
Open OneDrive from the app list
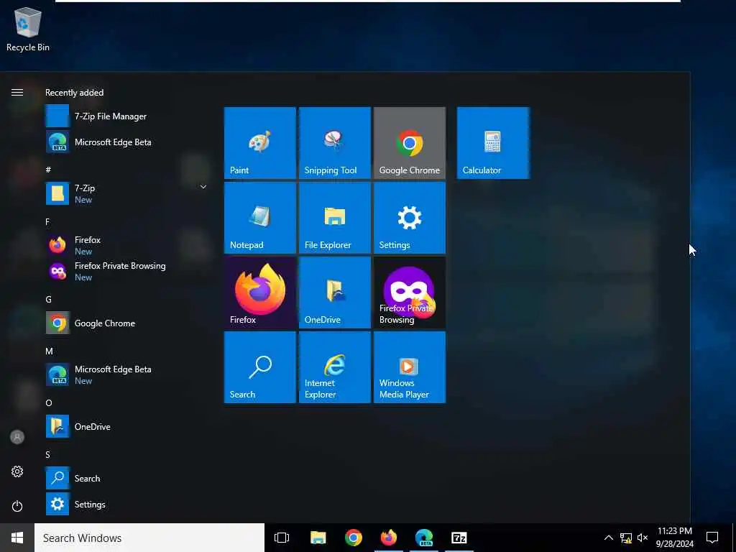pyautogui.click(x=126, y=426)
